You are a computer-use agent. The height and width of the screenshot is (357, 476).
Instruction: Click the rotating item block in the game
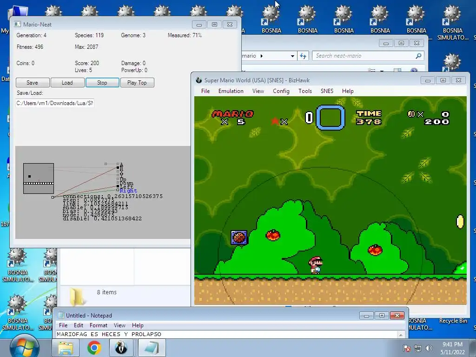pyautogui.click(x=239, y=238)
